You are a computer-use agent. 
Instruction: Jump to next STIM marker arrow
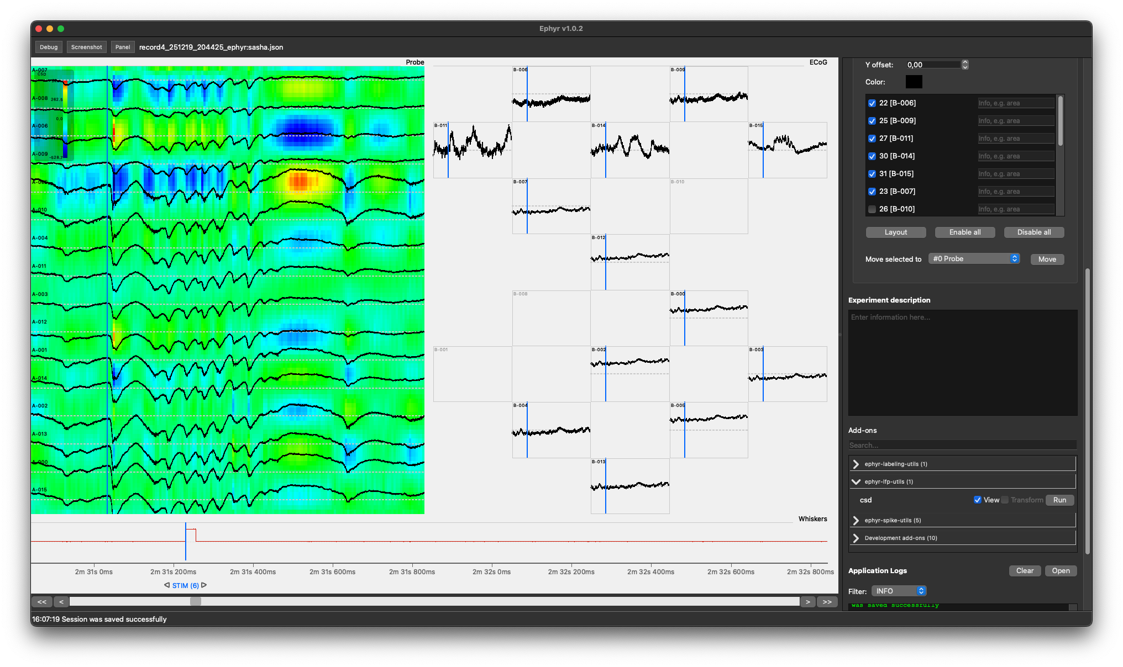[204, 585]
